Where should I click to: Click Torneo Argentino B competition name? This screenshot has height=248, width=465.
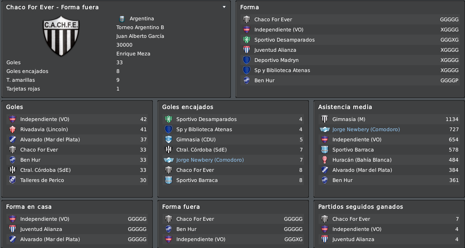(140, 27)
